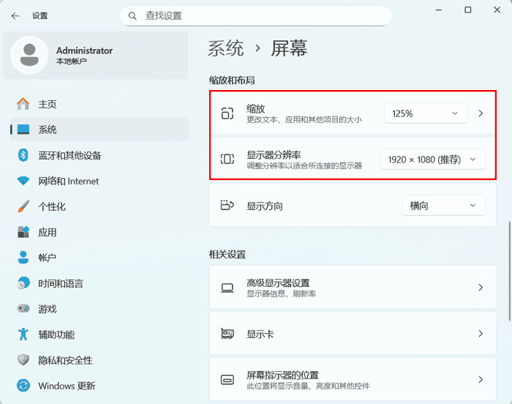Image resolution: width=512 pixels, height=404 pixels.
Task: Expand custom scaling via 缩放 chevron
Action: 481,113
